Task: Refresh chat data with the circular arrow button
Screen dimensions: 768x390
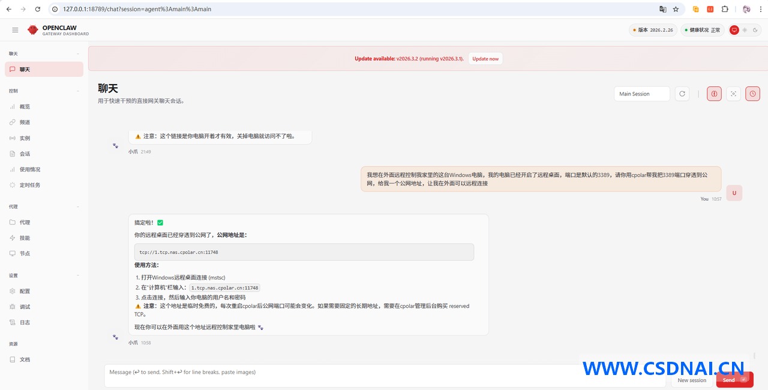Action: 682,94
